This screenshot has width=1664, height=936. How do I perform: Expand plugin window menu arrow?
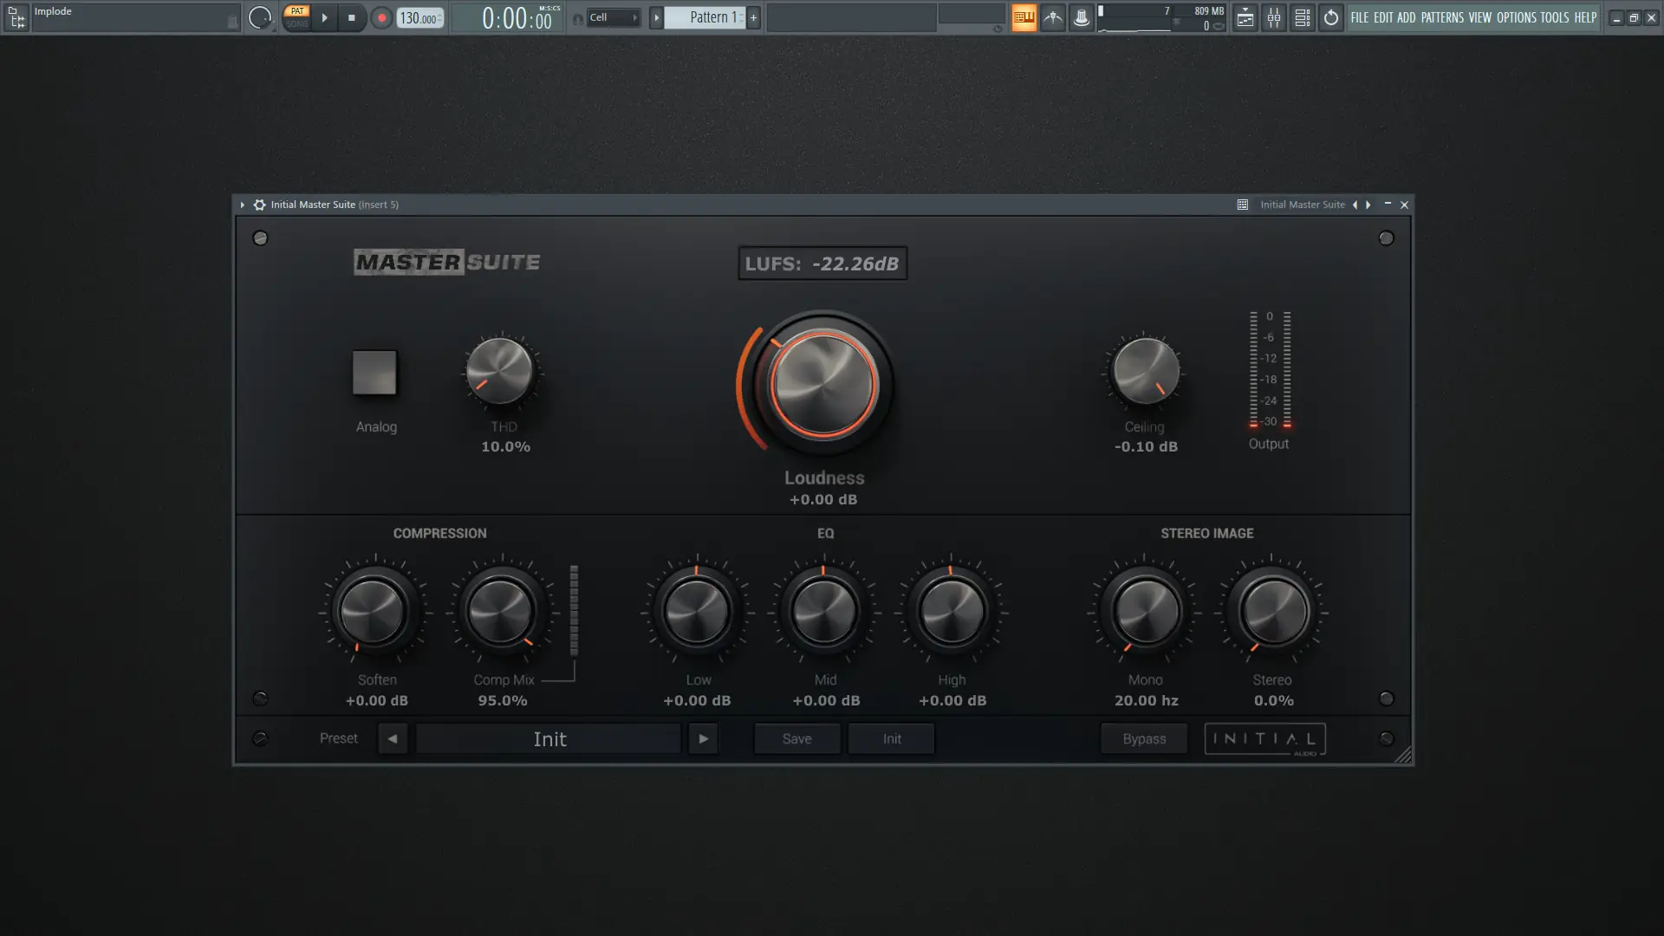click(x=243, y=205)
